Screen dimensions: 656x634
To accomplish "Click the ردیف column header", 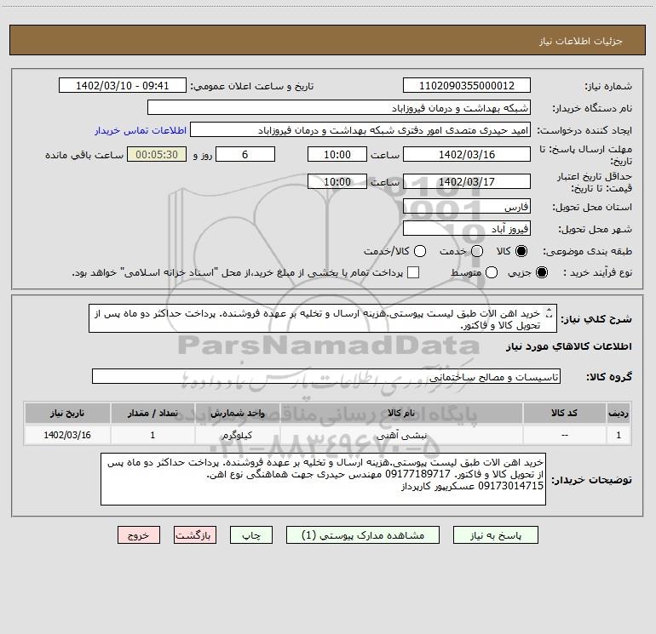I will (x=619, y=414).
